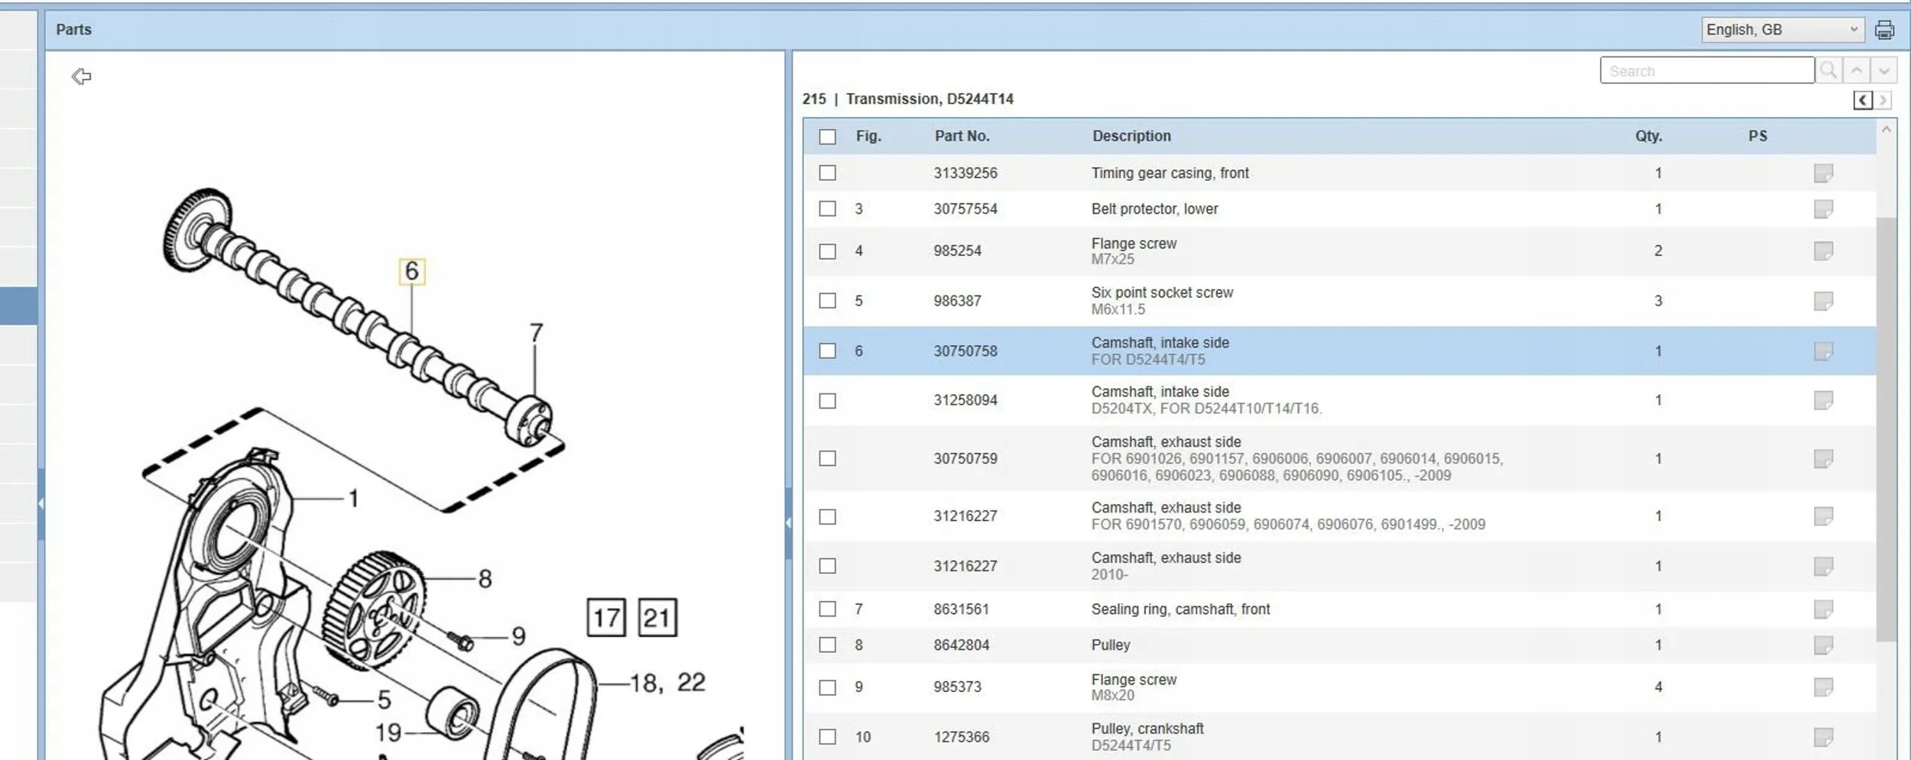
Task: Click the Transmission, D5244T14 section title
Action: [x=930, y=99]
